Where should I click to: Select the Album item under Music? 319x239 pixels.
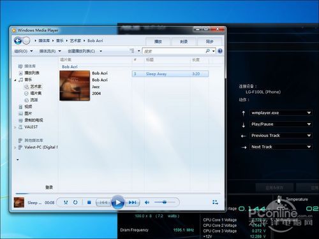33,93
